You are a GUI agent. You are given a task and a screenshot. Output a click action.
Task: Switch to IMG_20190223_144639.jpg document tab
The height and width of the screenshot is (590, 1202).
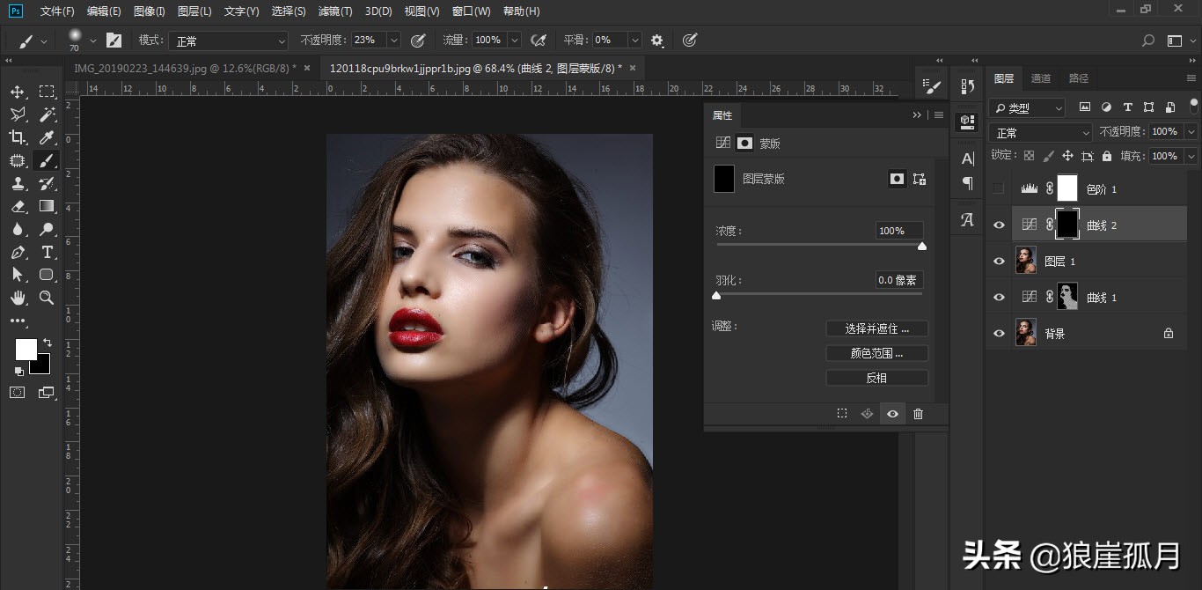[186, 68]
